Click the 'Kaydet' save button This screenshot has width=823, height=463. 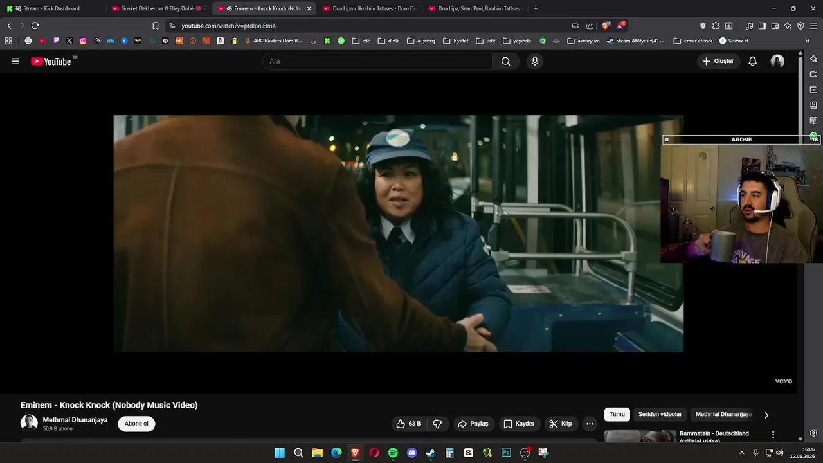tap(519, 424)
